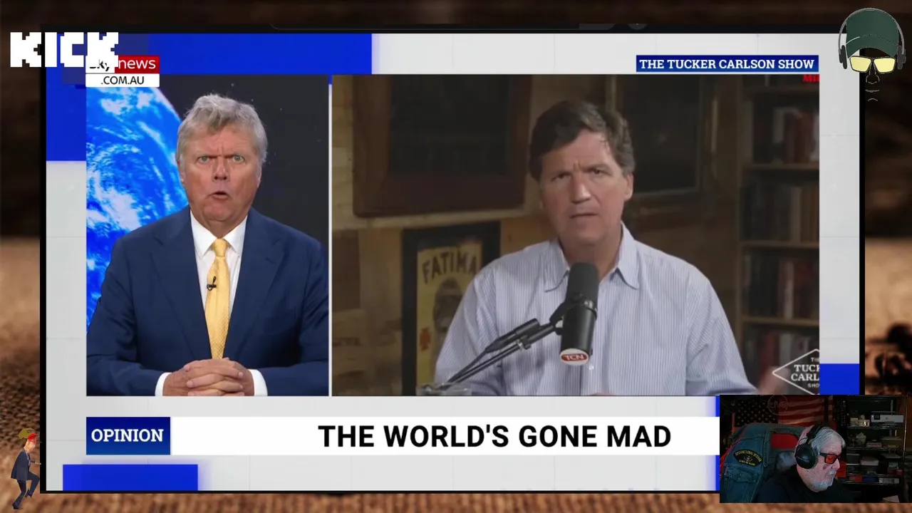Click the OPINION label box
The height and width of the screenshot is (513, 912).
click(x=128, y=435)
